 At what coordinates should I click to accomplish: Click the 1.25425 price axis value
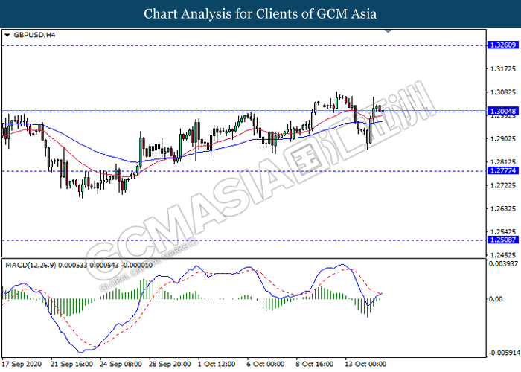pos(503,232)
